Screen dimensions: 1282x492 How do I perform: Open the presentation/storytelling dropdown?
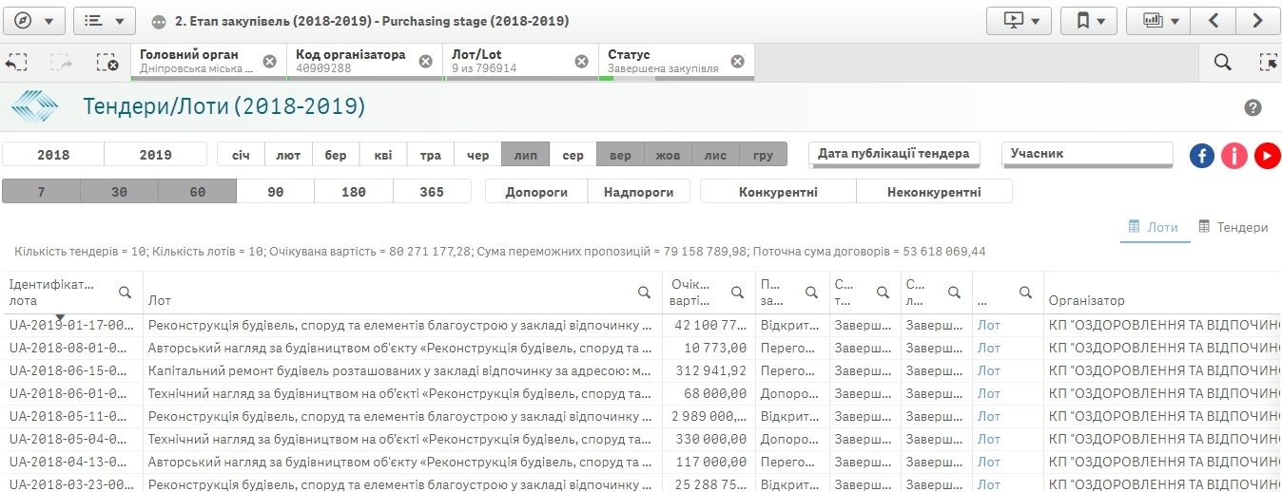click(1019, 20)
